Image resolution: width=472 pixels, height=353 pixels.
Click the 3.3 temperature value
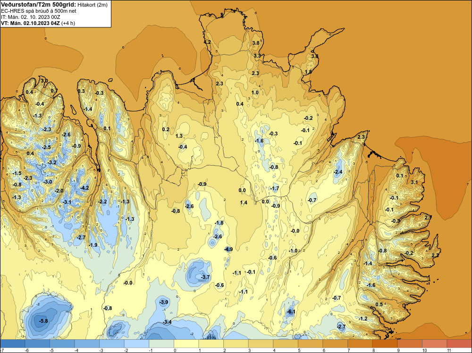tap(257, 56)
